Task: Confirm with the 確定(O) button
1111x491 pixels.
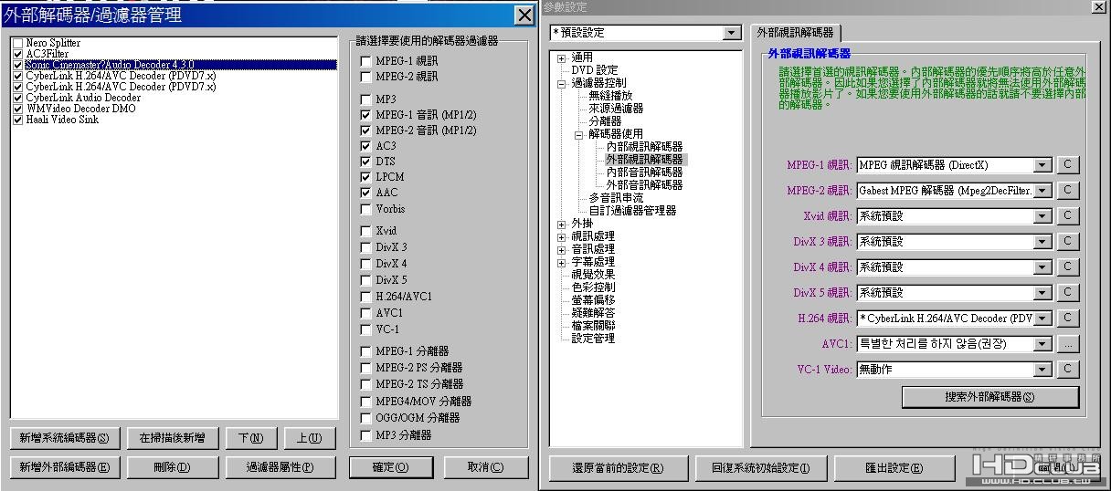Action: click(x=389, y=467)
